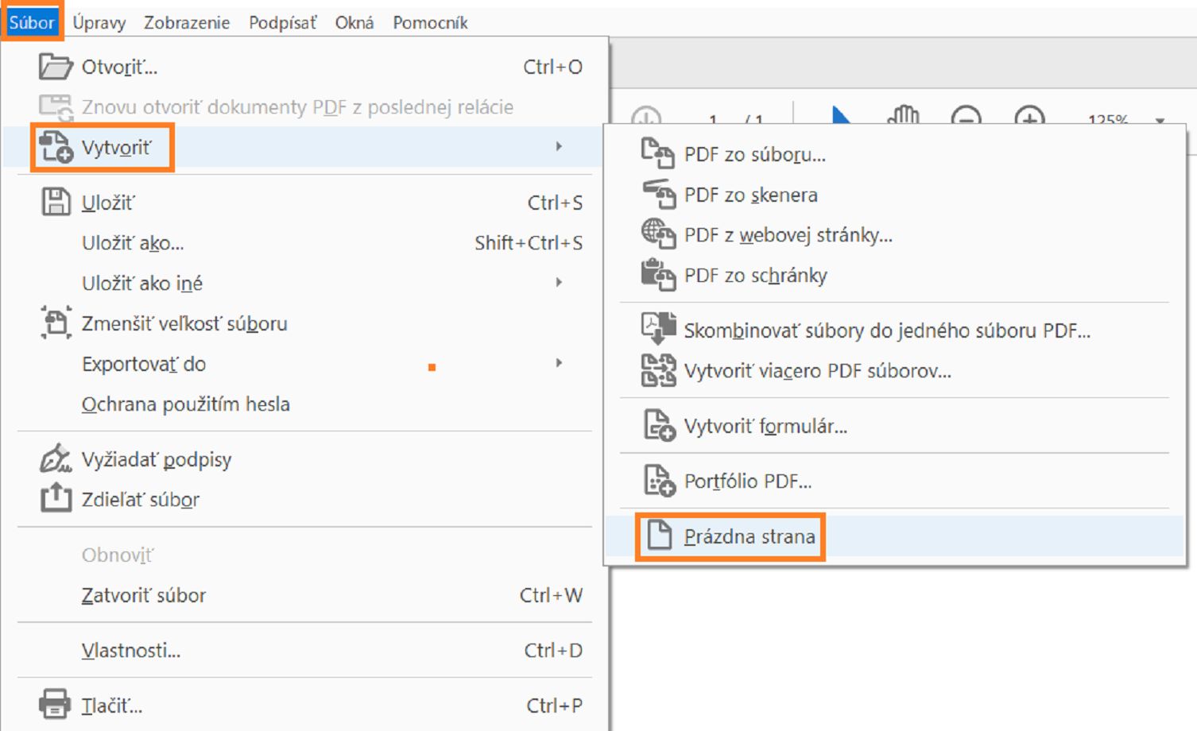Open the Pomocník menu
The image size is (1197, 731).
click(430, 22)
